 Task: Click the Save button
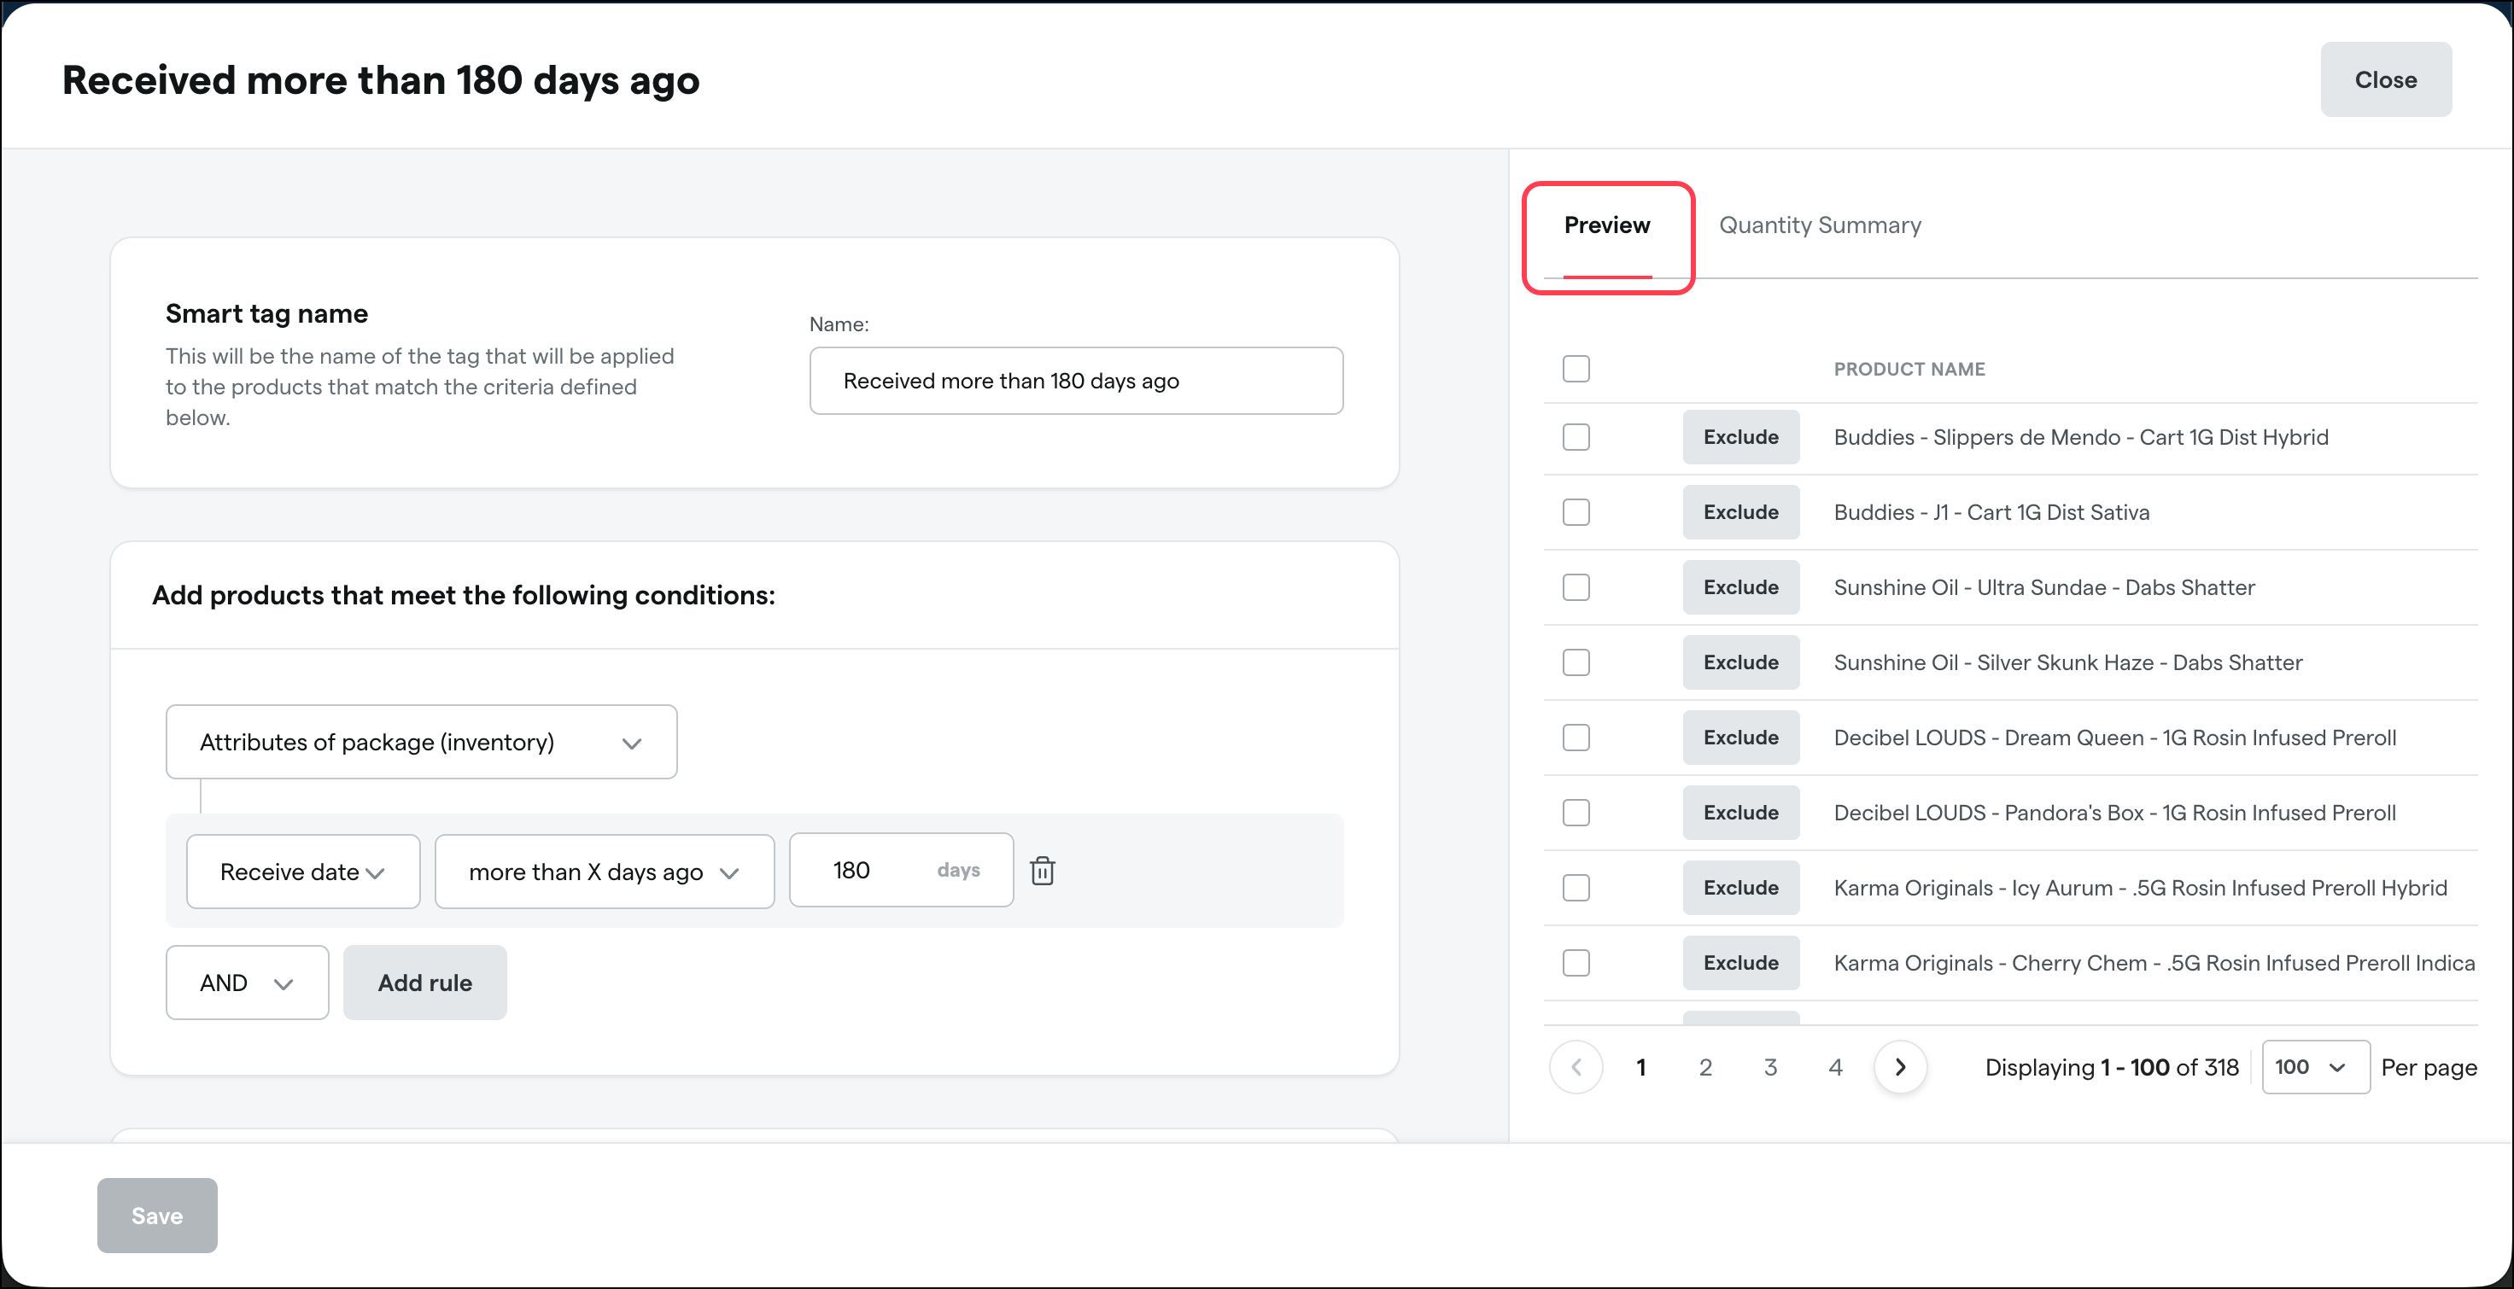(157, 1216)
